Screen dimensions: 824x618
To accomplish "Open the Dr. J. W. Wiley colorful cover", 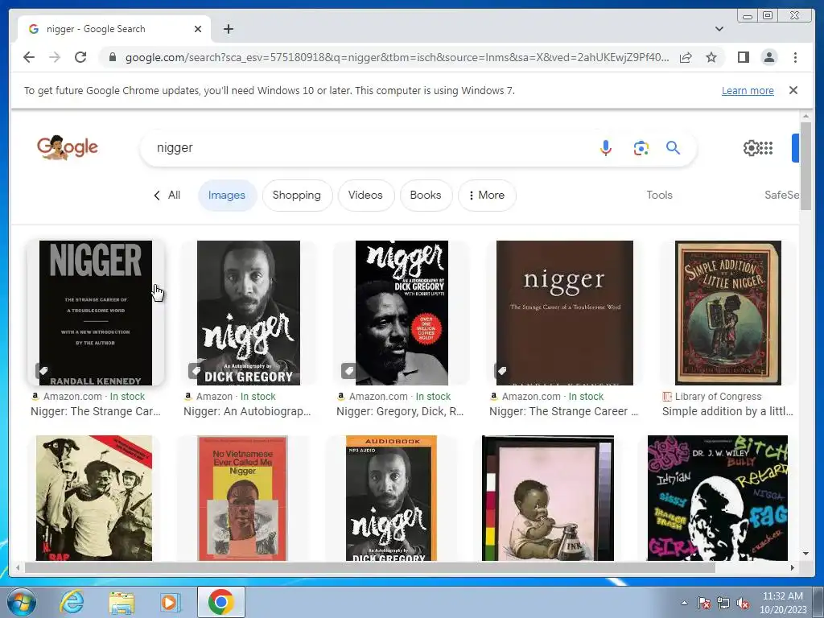I will (x=718, y=497).
